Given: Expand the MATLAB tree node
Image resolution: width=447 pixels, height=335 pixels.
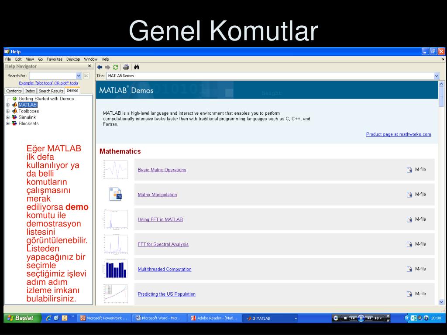Looking at the screenshot, I should pos(8,105).
